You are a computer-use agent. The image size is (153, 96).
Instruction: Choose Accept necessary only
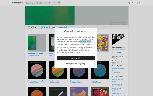[x=76, y=64]
